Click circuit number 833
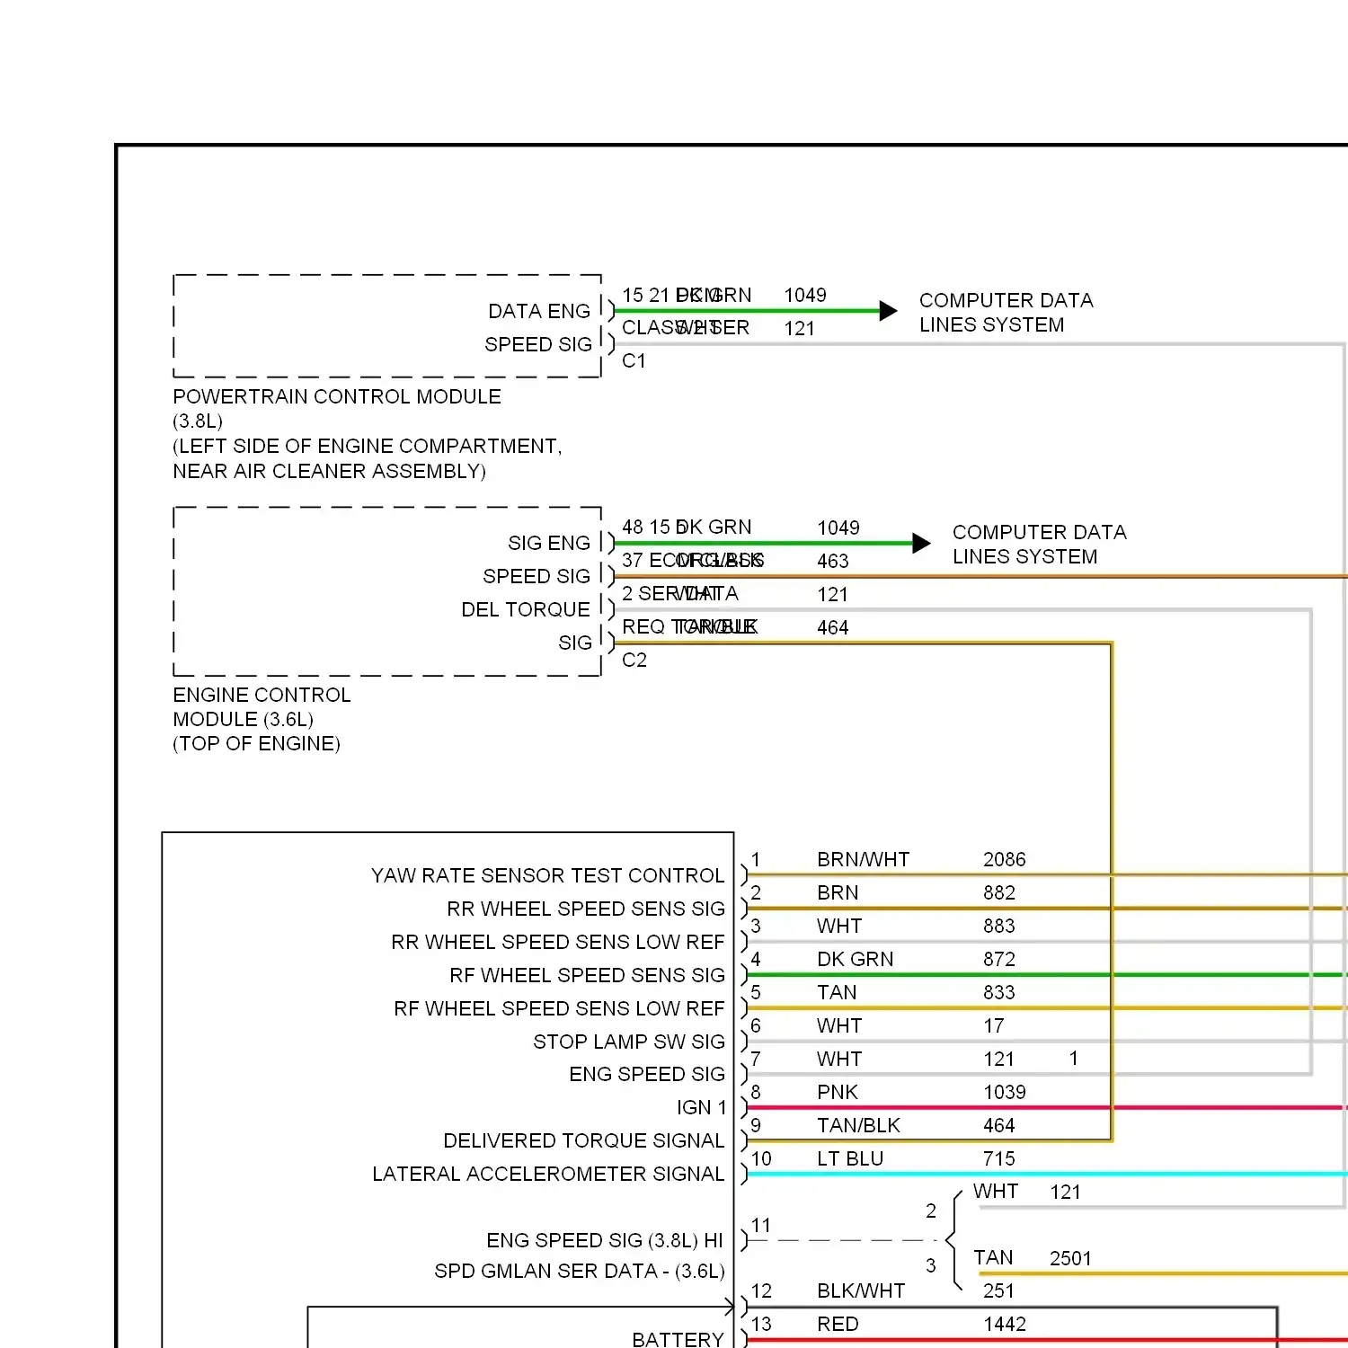The height and width of the screenshot is (1348, 1348). click(998, 992)
